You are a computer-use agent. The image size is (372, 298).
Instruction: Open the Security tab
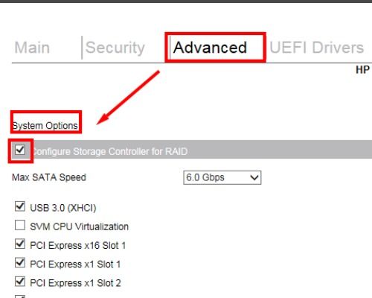[x=115, y=48]
